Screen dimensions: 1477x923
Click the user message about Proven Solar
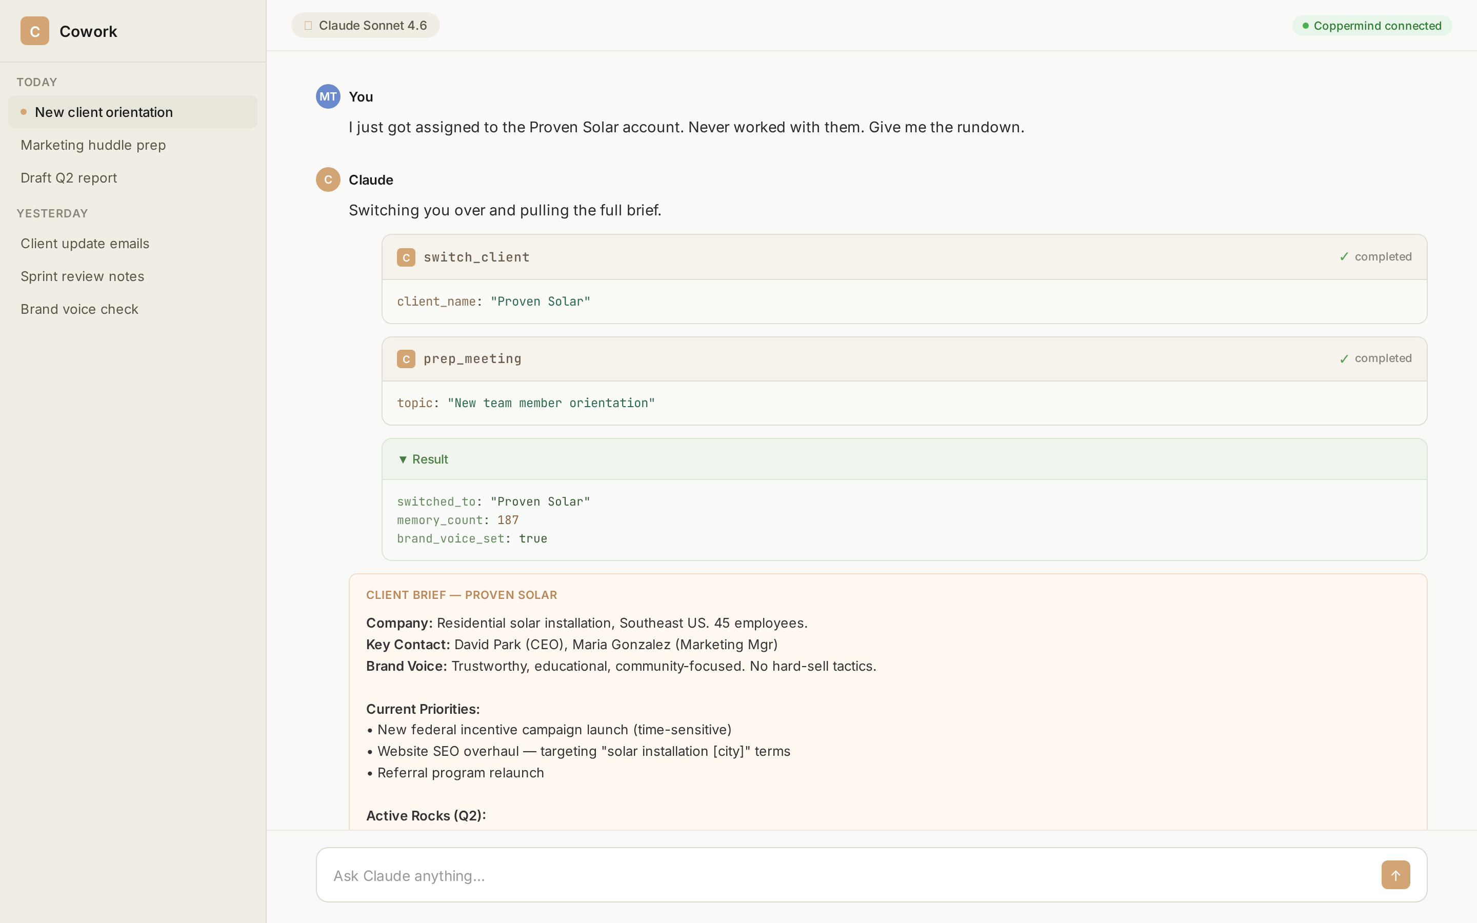[x=686, y=127]
